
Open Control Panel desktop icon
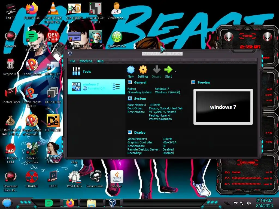(11, 95)
